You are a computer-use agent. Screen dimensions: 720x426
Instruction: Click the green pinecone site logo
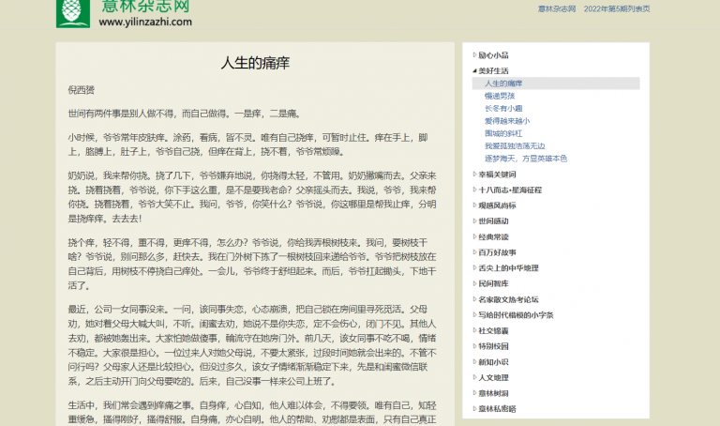(73, 13)
